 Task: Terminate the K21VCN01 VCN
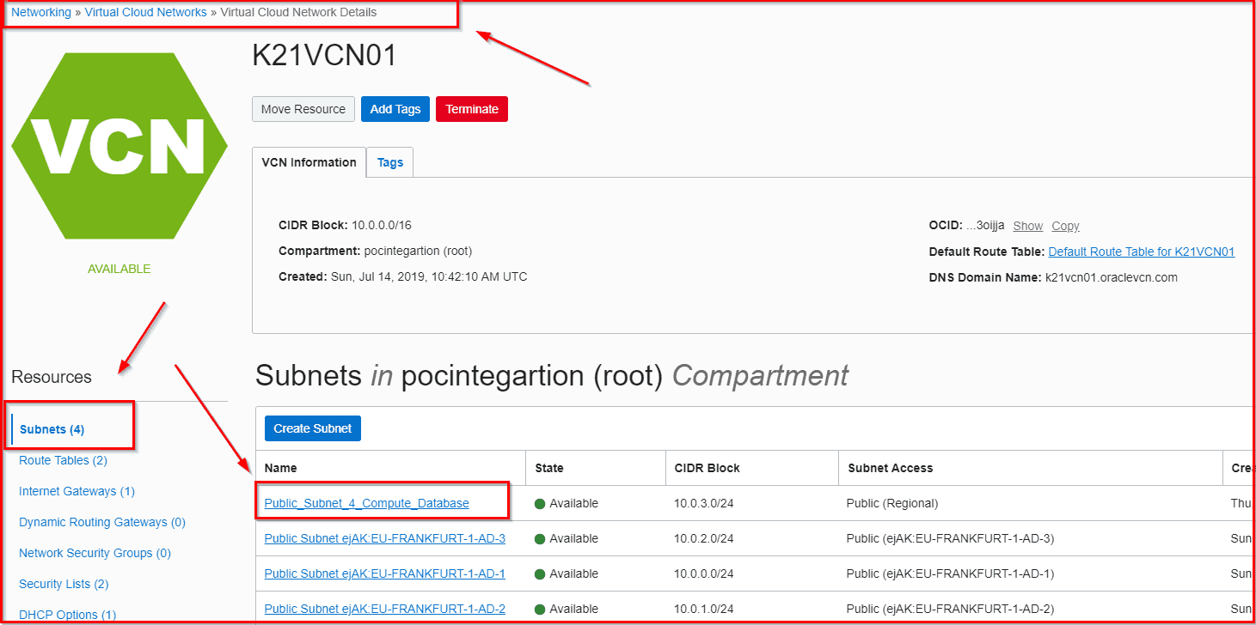click(471, 109)
